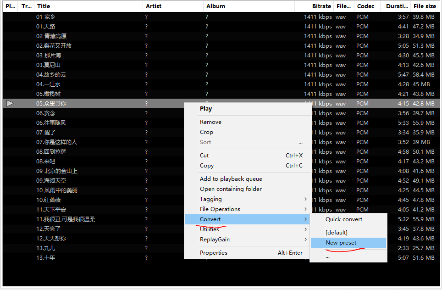Image resolution: width=442 pixels, height=290 pixels.
Task: Select the [default] conversion preset
Action: [x=337, y=233]
